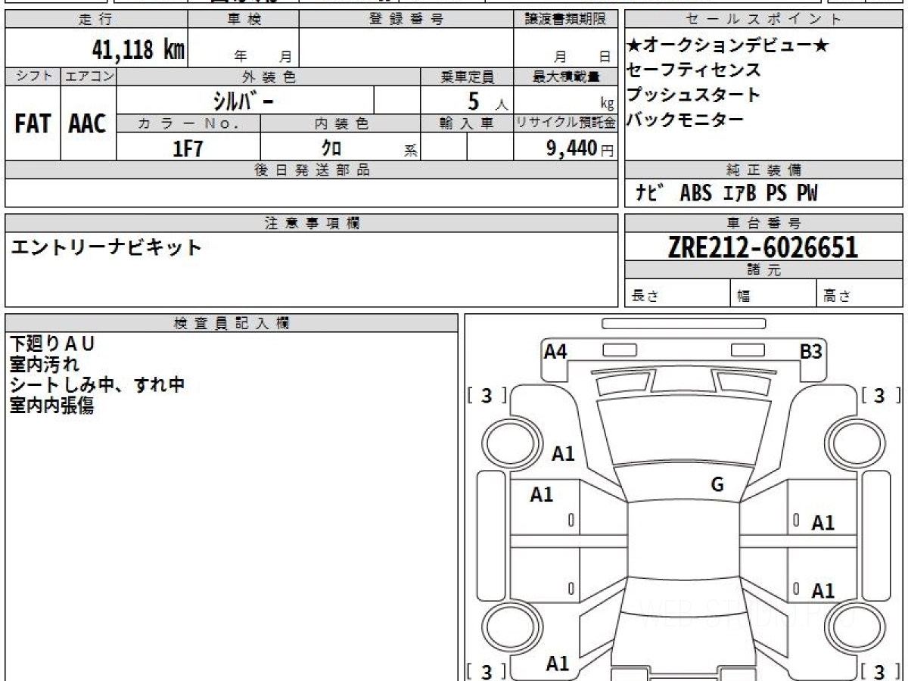
Task: Select the recycle deposit 9,440円
Action: (x=580, y=148)
